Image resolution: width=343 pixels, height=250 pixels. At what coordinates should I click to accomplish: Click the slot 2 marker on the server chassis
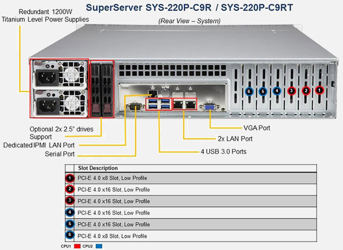point(306,90)
